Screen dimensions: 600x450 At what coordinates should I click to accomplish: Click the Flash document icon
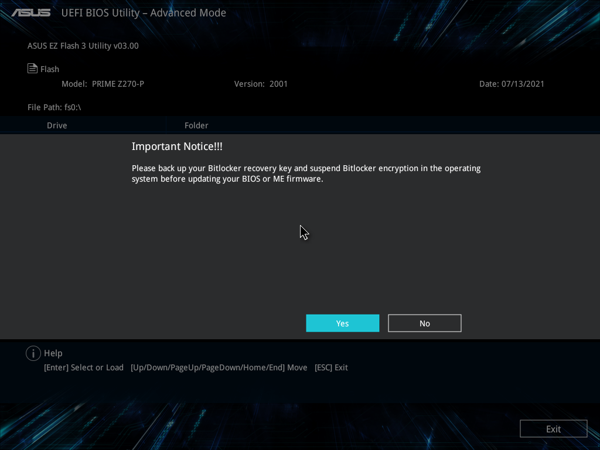pyautogui.click(x=33, y=69)
